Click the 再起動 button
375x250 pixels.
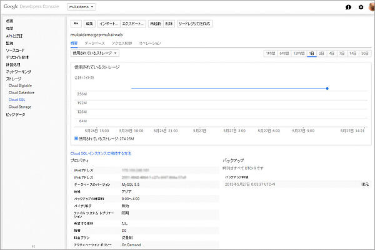click(x=155, y=23)
